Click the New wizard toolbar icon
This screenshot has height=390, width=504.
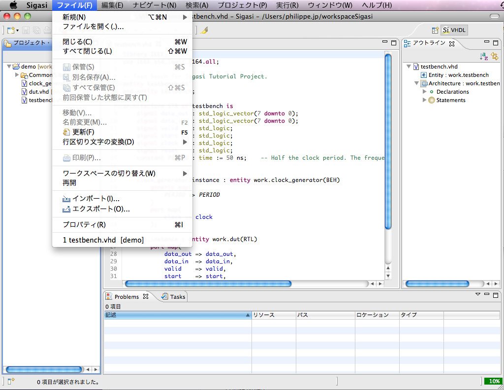(x=11, y=30)
